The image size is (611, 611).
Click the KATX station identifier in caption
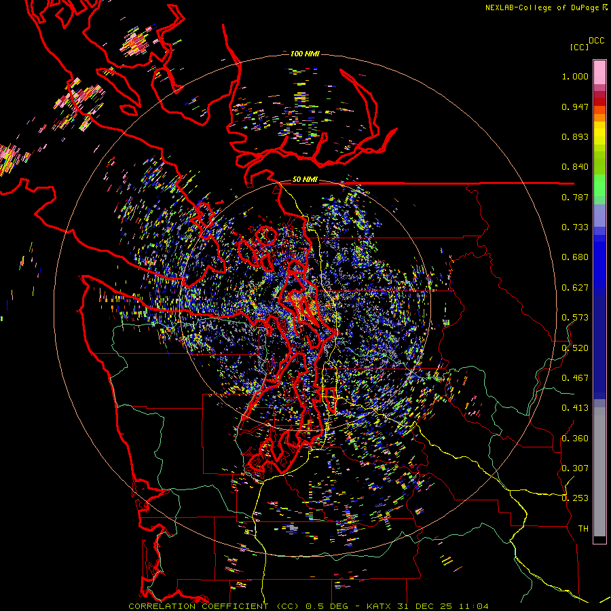[380, 606]
